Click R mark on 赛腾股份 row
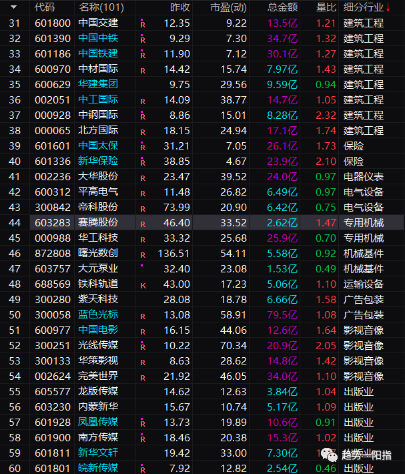This screenshot has width=405, height=474. tap(143, 224)
